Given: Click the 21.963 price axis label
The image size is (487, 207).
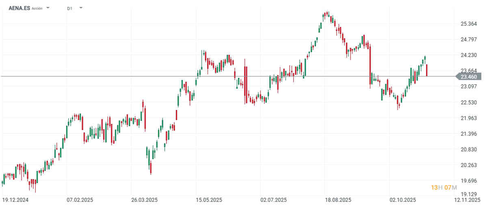Looking at the screenshot, I should pyautogui.click(x=468, y=118).
